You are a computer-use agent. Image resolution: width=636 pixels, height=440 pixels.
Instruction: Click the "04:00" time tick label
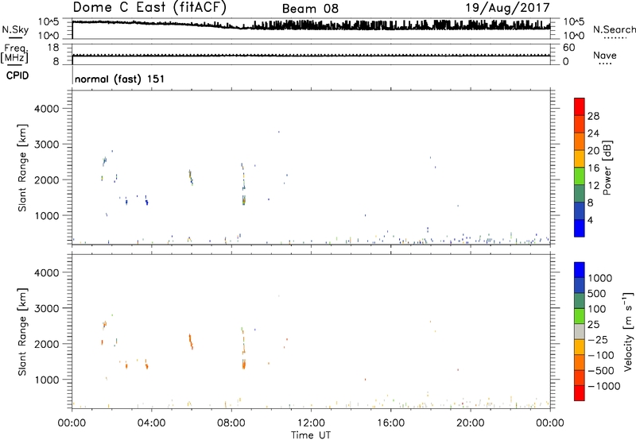pyautogui.click(x=152, y=423)
